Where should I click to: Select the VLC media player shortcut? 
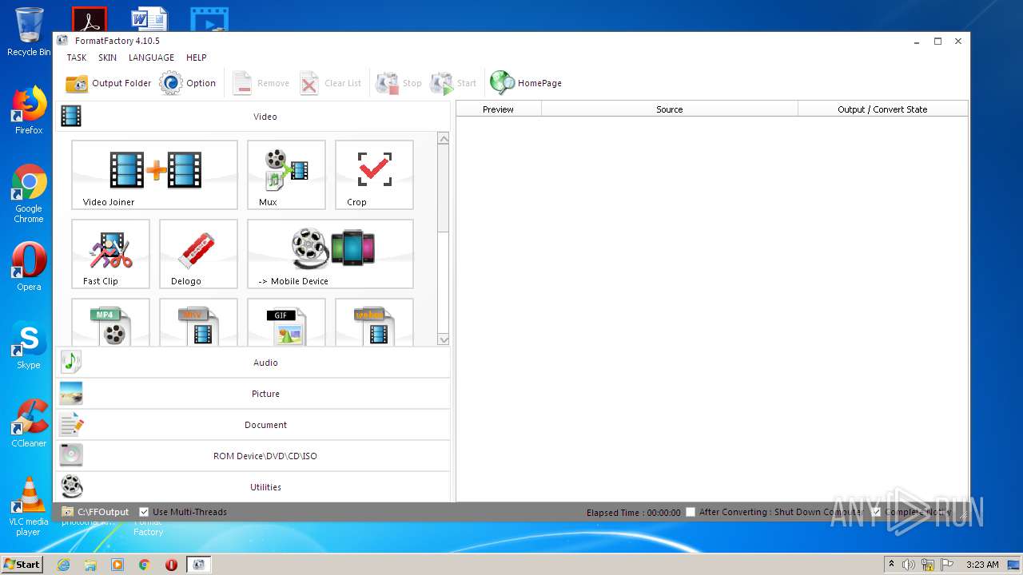[29, 506]
